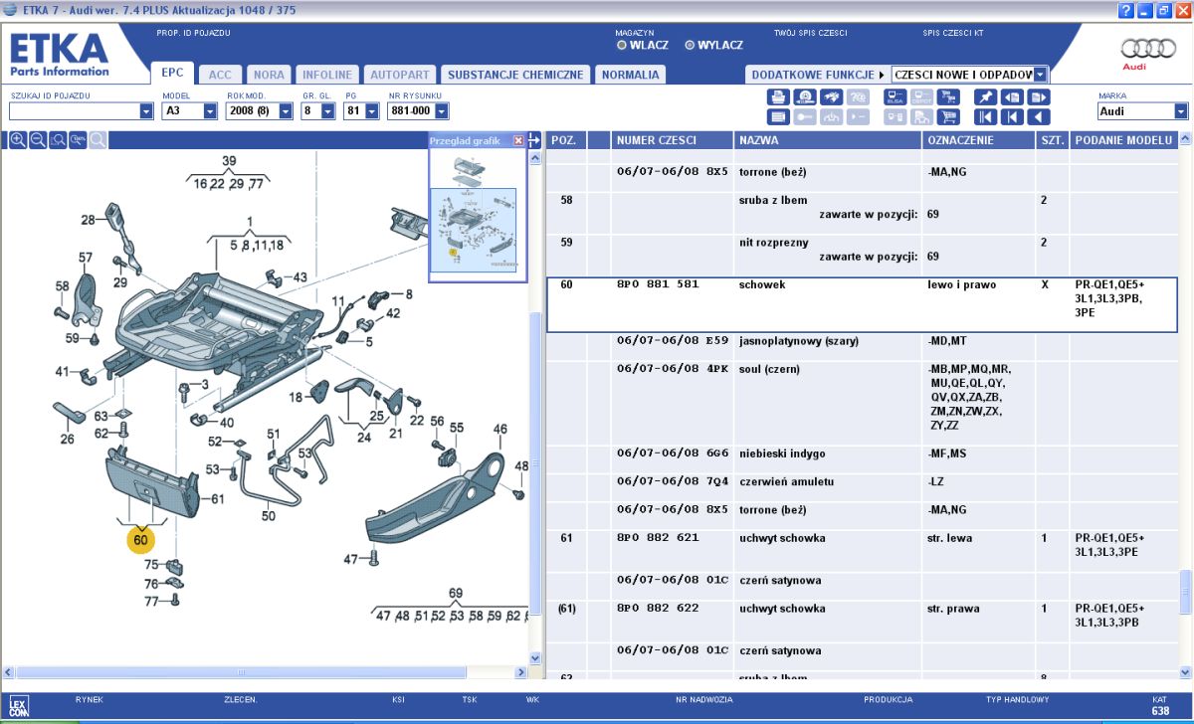Jump to first record double-bar arrow
Image resolution: width=1194 pixels, height=724 pixels.
(x=985, y=116)
